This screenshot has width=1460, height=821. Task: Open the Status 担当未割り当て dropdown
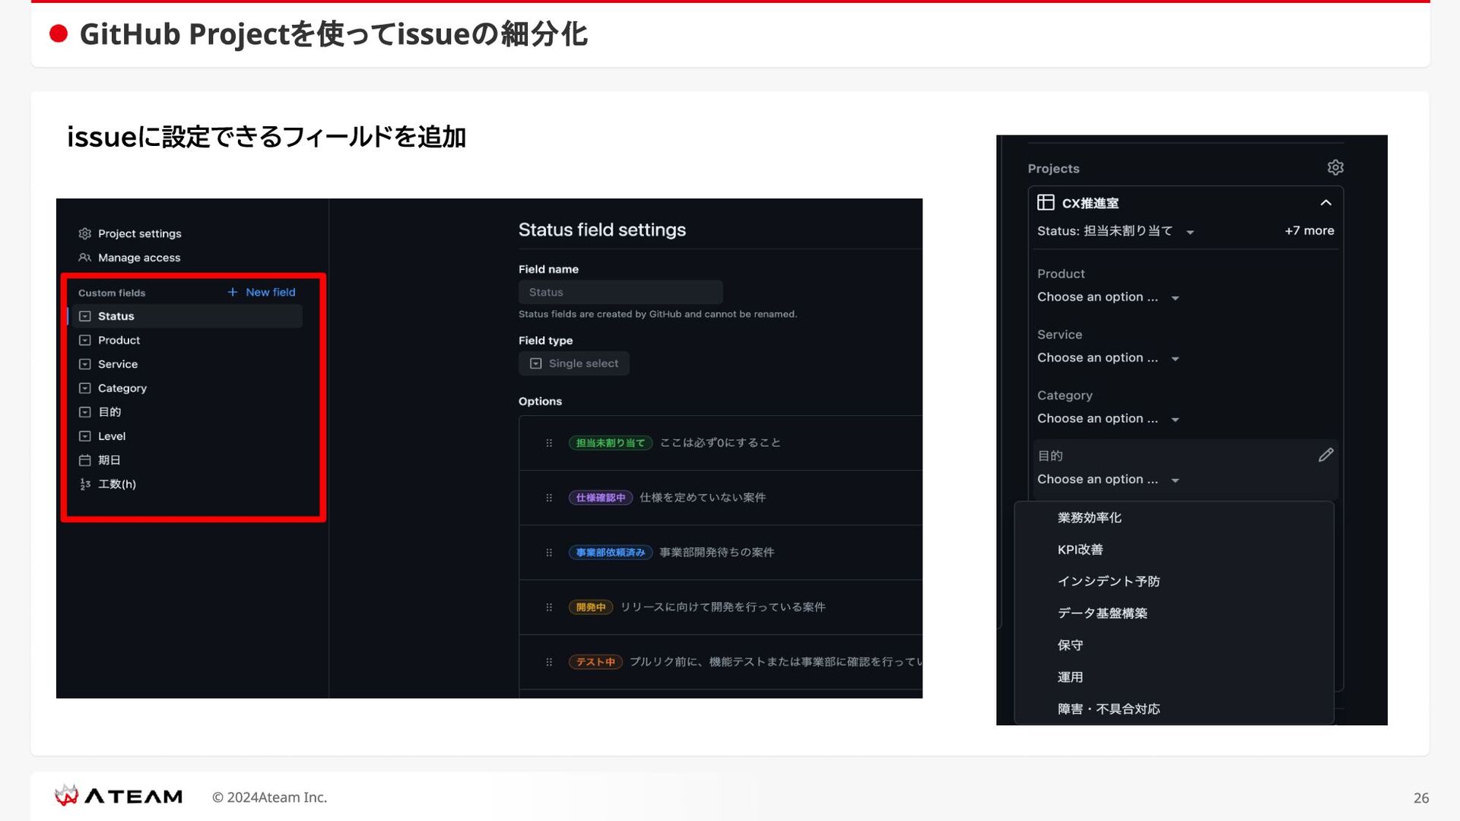tap(1116, 231)
